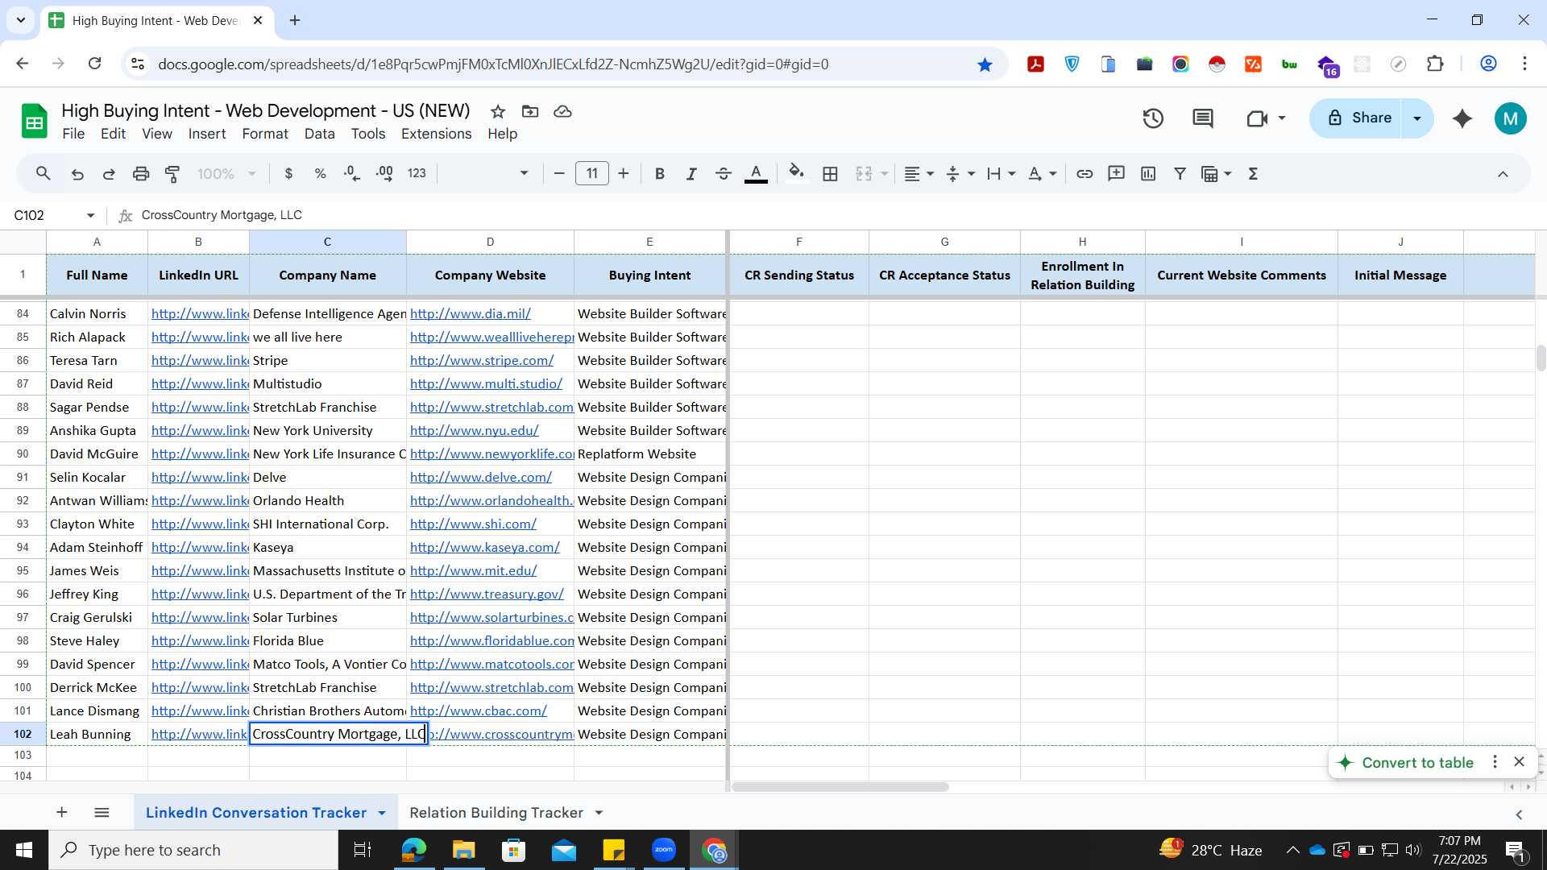Open version history clock icon
1547x870 pixels.
coord(1153,118)
